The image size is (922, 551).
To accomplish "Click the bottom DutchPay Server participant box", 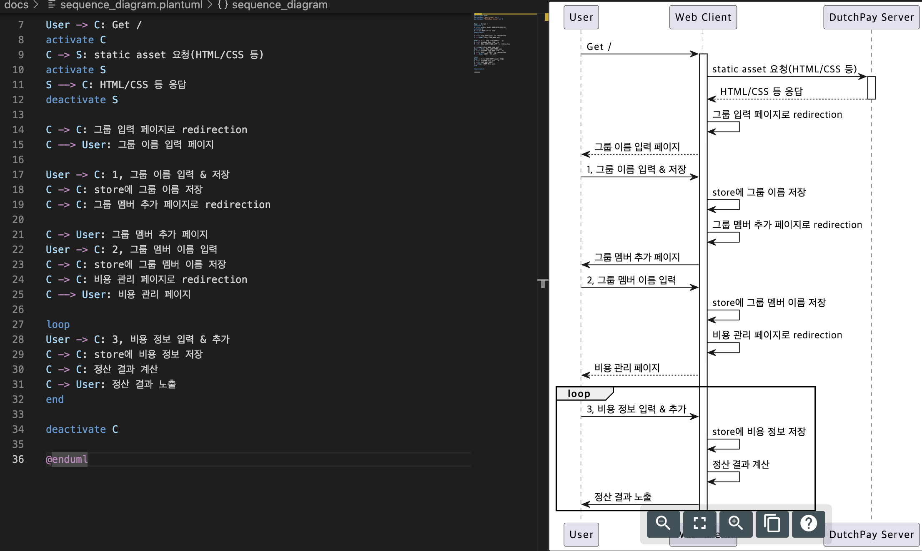I will pos(871,534).
